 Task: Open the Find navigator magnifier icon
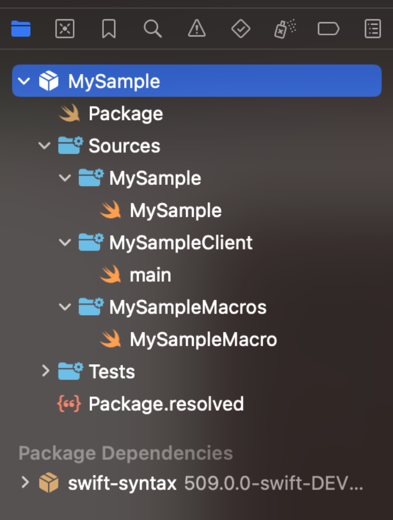[x=152, y=29]
